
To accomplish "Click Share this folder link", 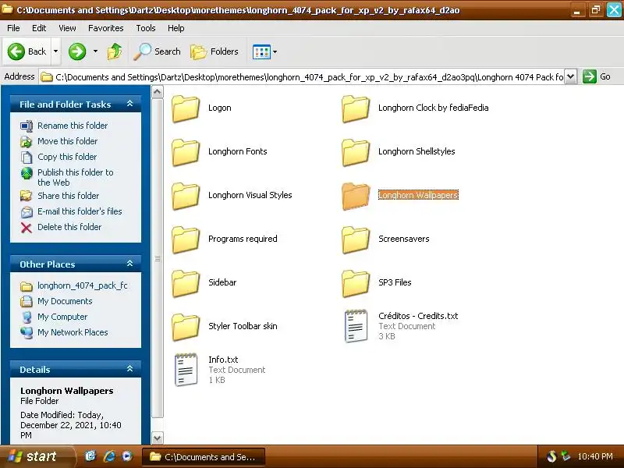I will coord(68,196).
